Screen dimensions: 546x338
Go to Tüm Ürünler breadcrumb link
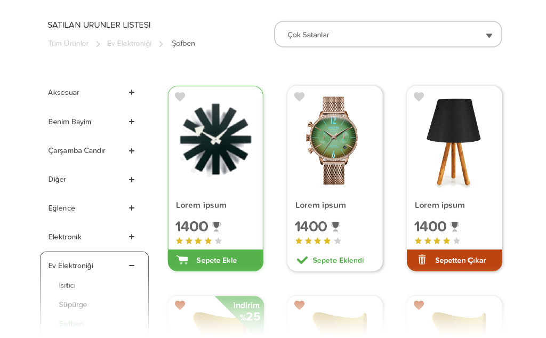point(68,43)
